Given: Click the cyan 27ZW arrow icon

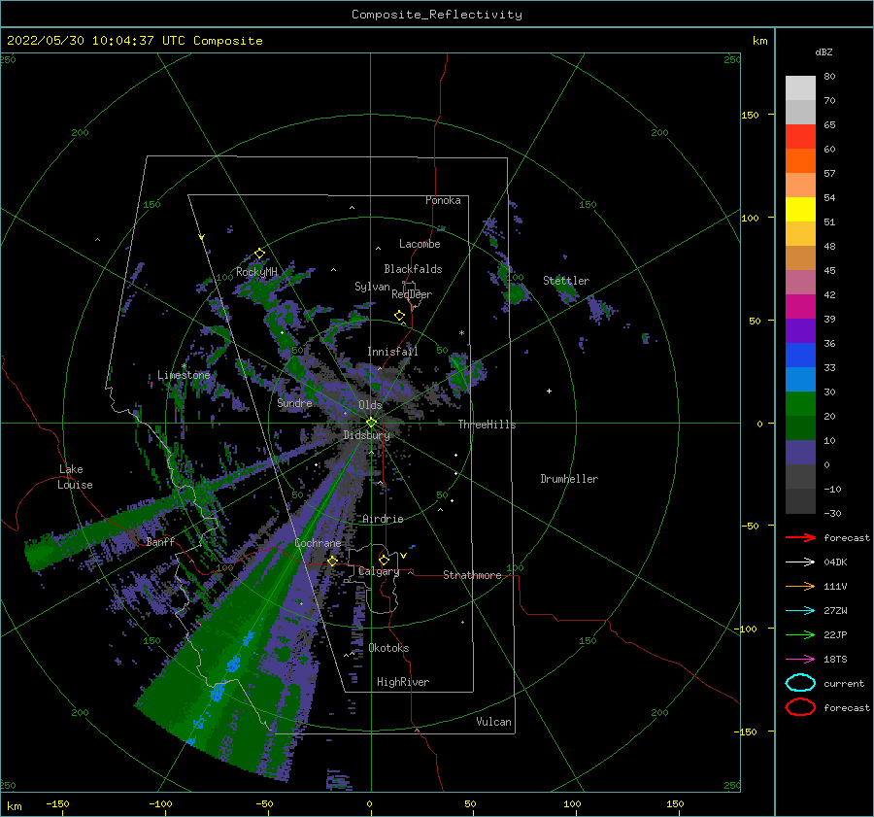Looking at the screenshot, I should point(800,611).
